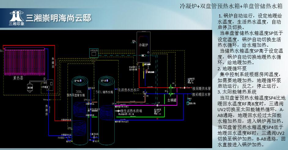This screenshot has height=150, width=288.
Task: Select the 去耦罐 label
Action: tap(172, 100)
